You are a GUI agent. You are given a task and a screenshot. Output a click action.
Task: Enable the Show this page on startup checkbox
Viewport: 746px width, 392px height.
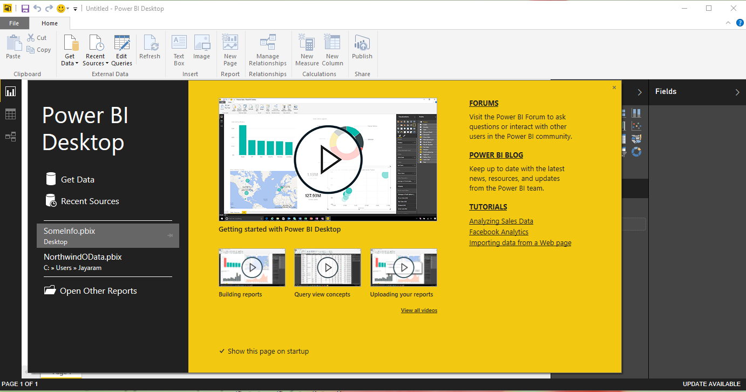point(222,351)
